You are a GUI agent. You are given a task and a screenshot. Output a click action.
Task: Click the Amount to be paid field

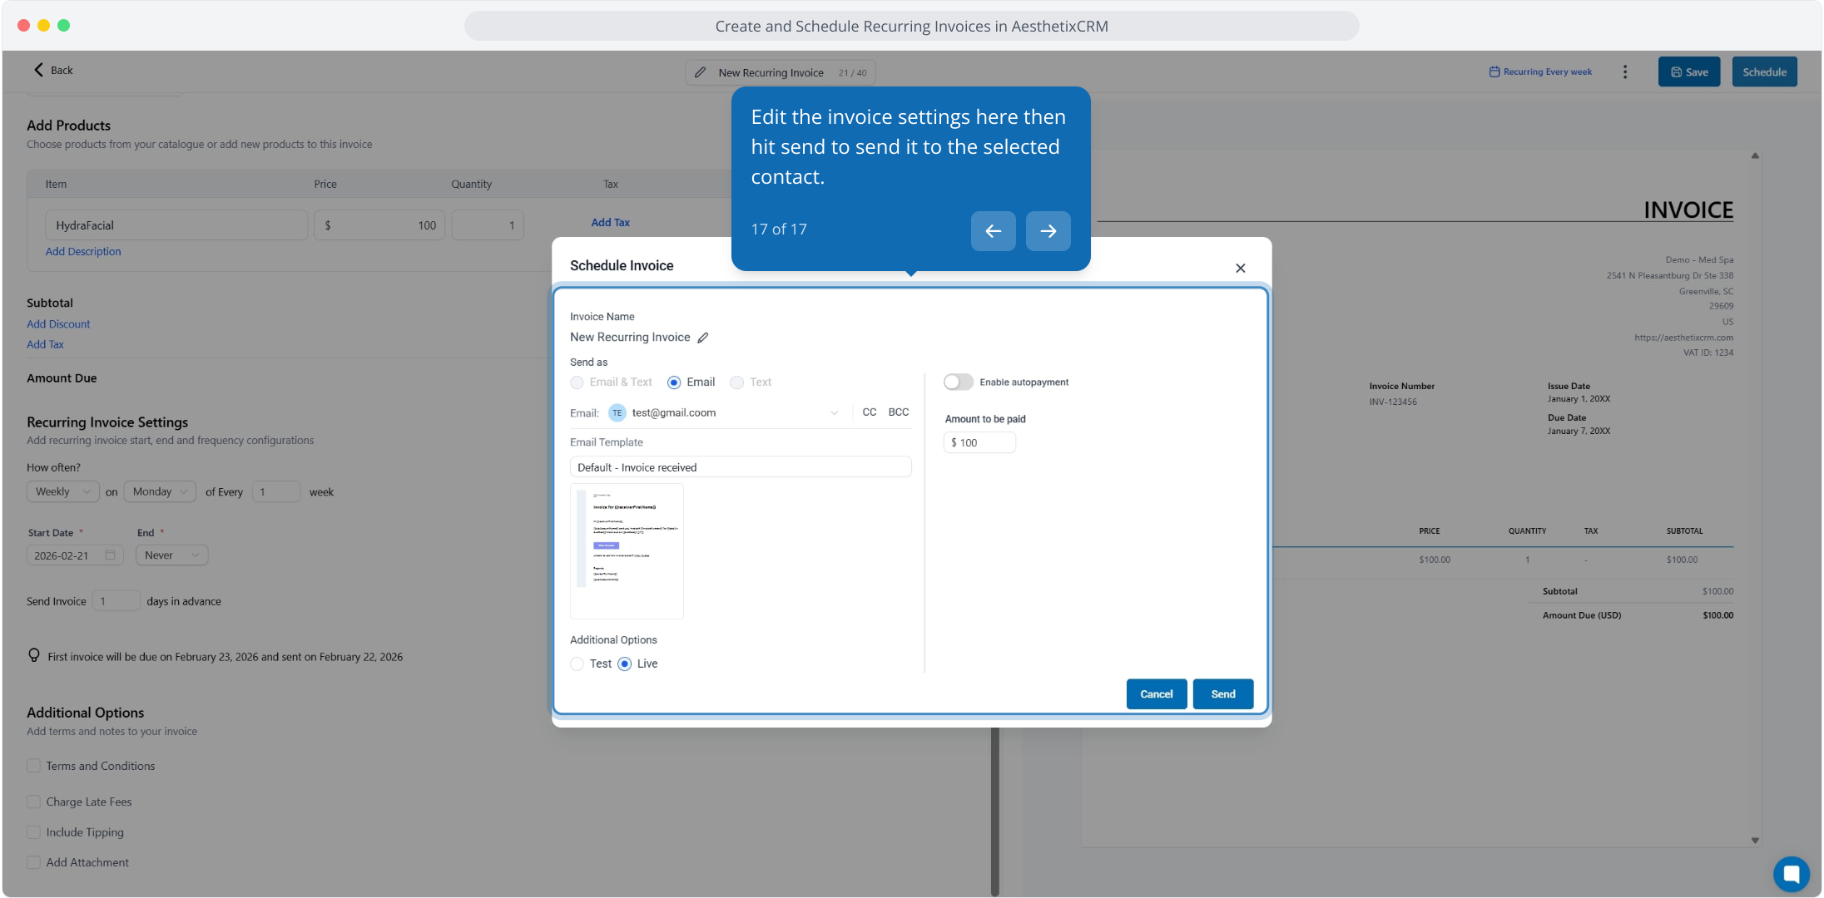tap(980, 443)
